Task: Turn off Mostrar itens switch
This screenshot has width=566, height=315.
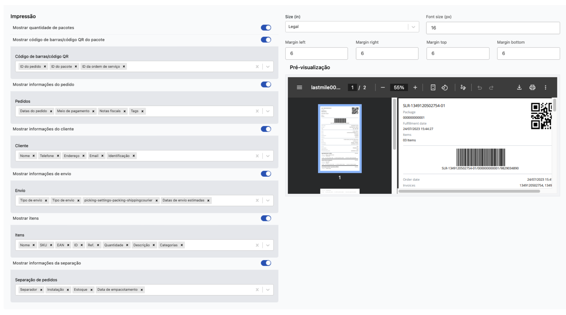Action: [x=266, y=218]
